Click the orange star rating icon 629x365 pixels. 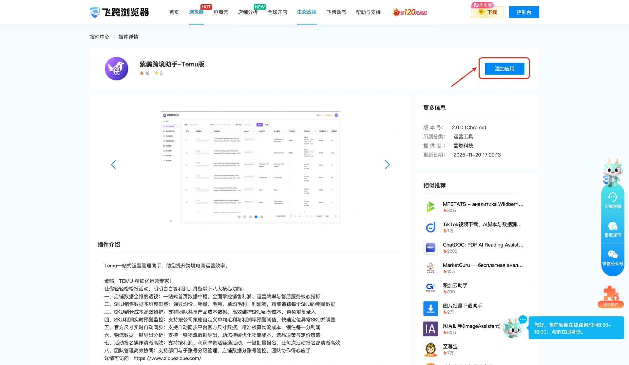pos(157,73)
